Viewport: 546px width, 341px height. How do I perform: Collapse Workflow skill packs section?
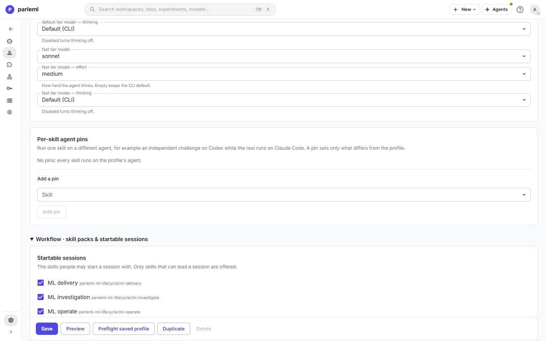coord(89,239)
